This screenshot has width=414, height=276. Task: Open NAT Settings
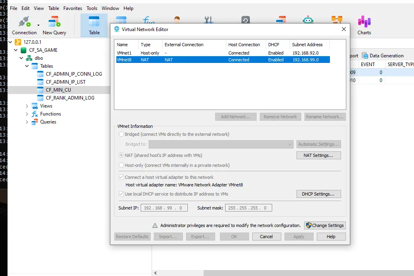tap(318, 155)
